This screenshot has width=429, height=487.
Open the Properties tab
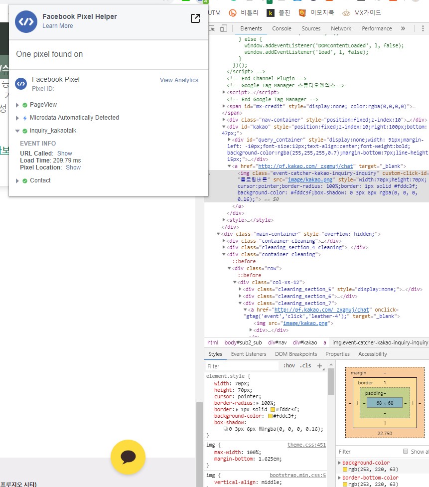coord(337,354)
